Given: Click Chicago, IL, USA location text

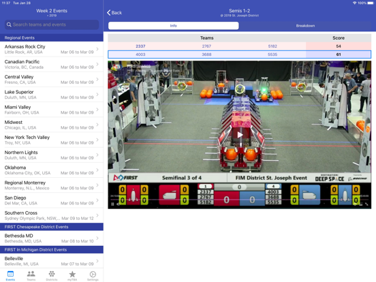Looking at the screenshot, I should coord(20,127).
